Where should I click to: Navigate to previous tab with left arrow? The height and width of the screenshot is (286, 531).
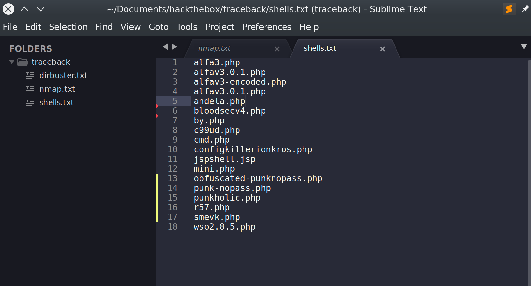pyautogui.click(x=165, y=47)
